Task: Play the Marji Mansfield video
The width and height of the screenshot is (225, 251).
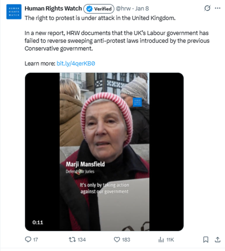Action: click(x=104, y=152)
